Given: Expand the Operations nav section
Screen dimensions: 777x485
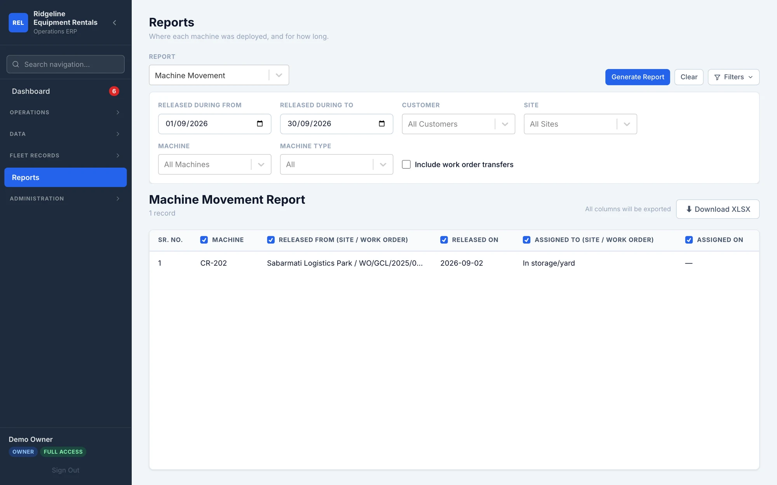Looking at the screenshot, I should [65, 113].
